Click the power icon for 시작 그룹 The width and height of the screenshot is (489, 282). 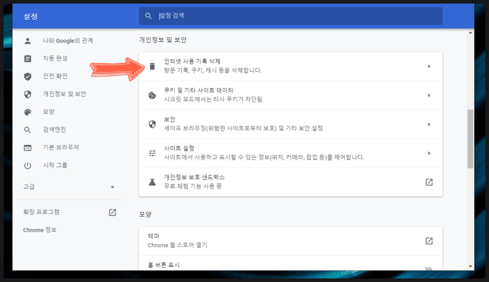pos(28,166)
